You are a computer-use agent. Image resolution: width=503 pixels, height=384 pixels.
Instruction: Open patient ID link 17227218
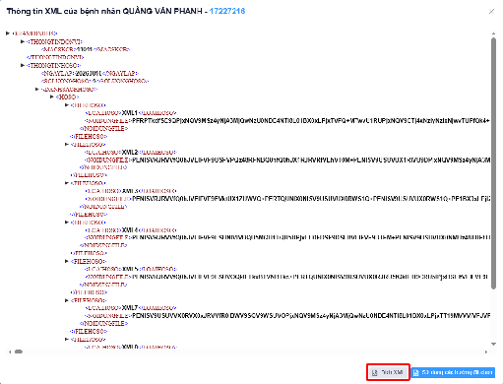click(227, 11)
